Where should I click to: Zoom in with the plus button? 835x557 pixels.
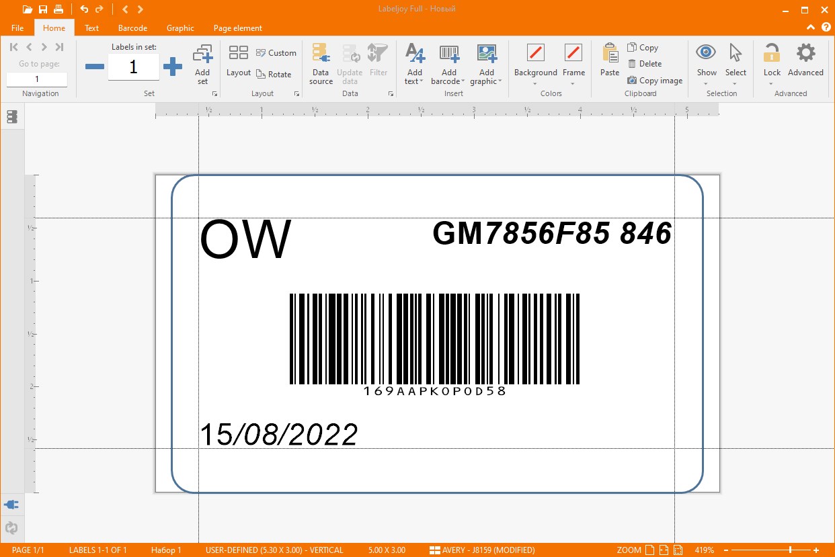[x=816, y=550]
